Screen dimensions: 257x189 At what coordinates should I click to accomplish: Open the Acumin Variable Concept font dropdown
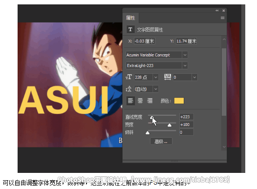tap(185, 55)
